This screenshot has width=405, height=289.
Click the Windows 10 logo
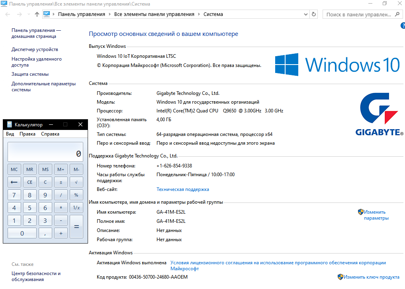[337, 65]
